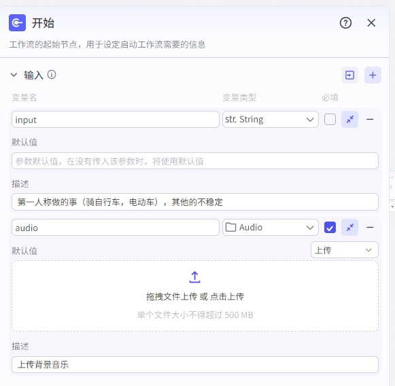Collapse details of the input variable row
The image size is (395, 386).
click(349, 119)
